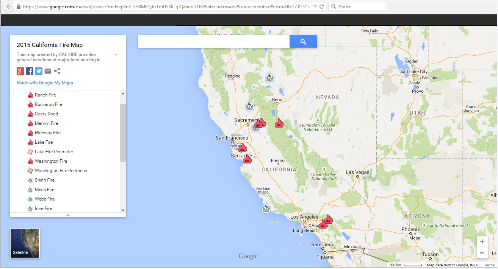This screenshot has width=498, height=269.
Task: Share map via Facebook icon
Action: [x=30, y=71]
